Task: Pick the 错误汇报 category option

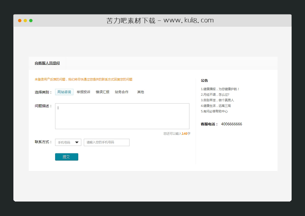Action: click(102, 92)
